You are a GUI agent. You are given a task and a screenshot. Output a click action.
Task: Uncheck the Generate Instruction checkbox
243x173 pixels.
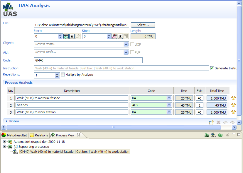pos(212,68)
